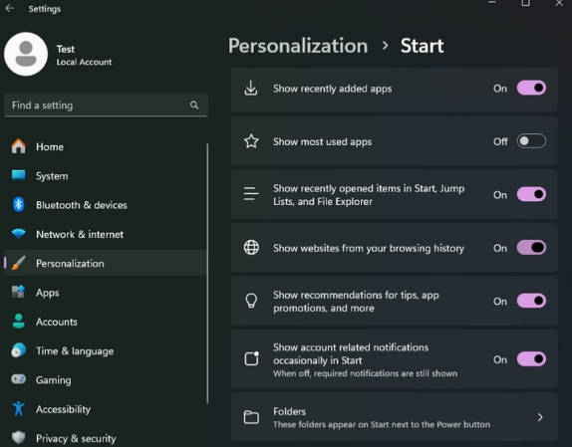Disable Show websites from browsing history toggle

[531, 248]
